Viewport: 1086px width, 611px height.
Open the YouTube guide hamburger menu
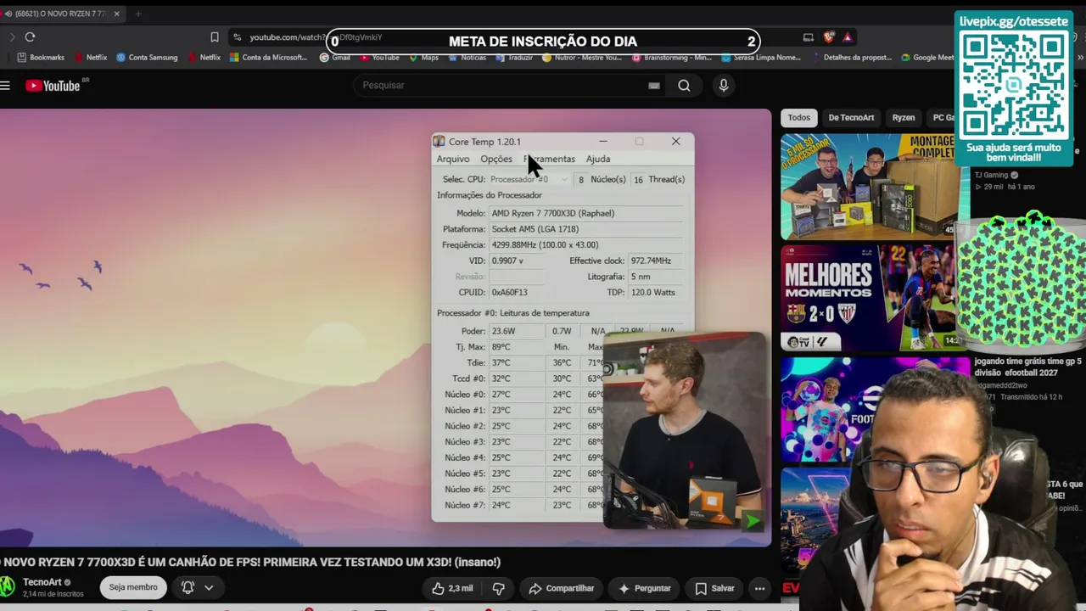[5, 85]
